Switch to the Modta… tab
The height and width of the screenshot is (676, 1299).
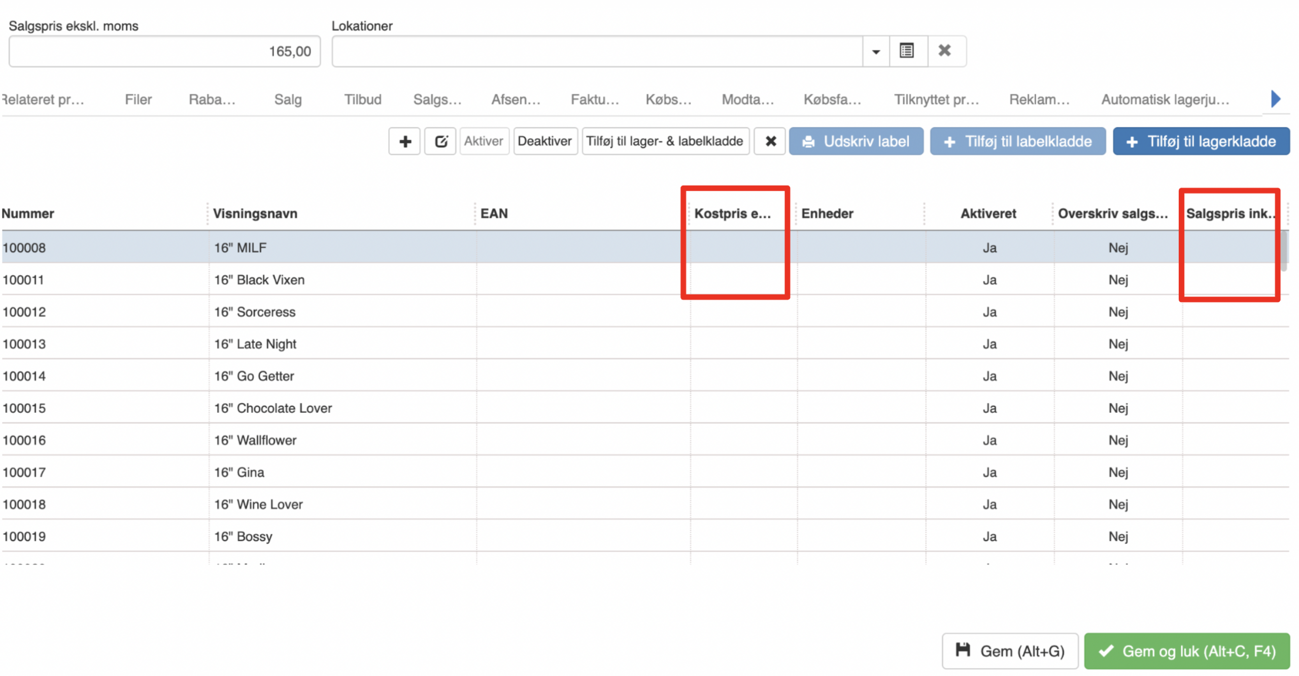(x=747, y=99)
